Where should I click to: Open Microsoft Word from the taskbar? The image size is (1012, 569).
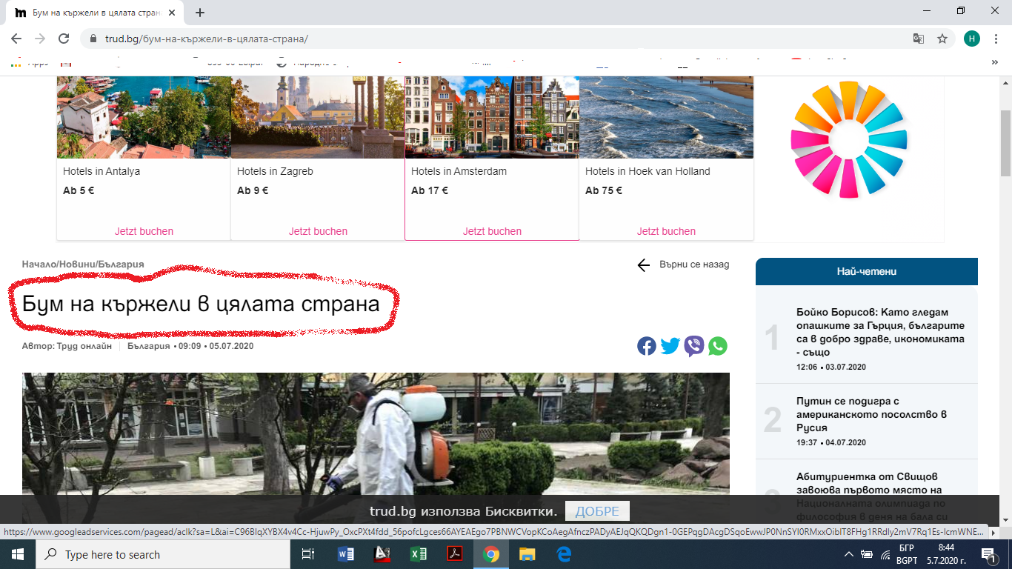point(346,554)
